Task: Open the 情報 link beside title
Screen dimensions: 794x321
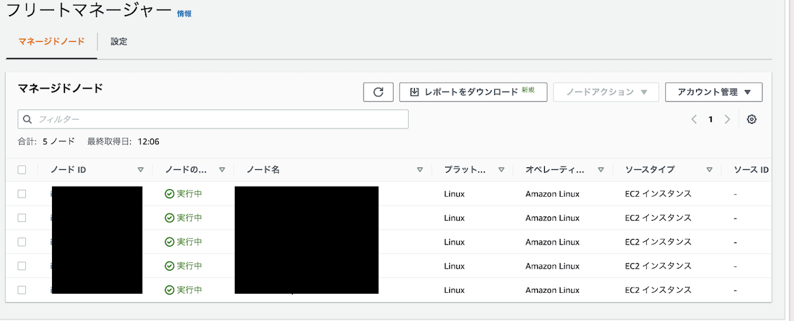Action: 184,14
